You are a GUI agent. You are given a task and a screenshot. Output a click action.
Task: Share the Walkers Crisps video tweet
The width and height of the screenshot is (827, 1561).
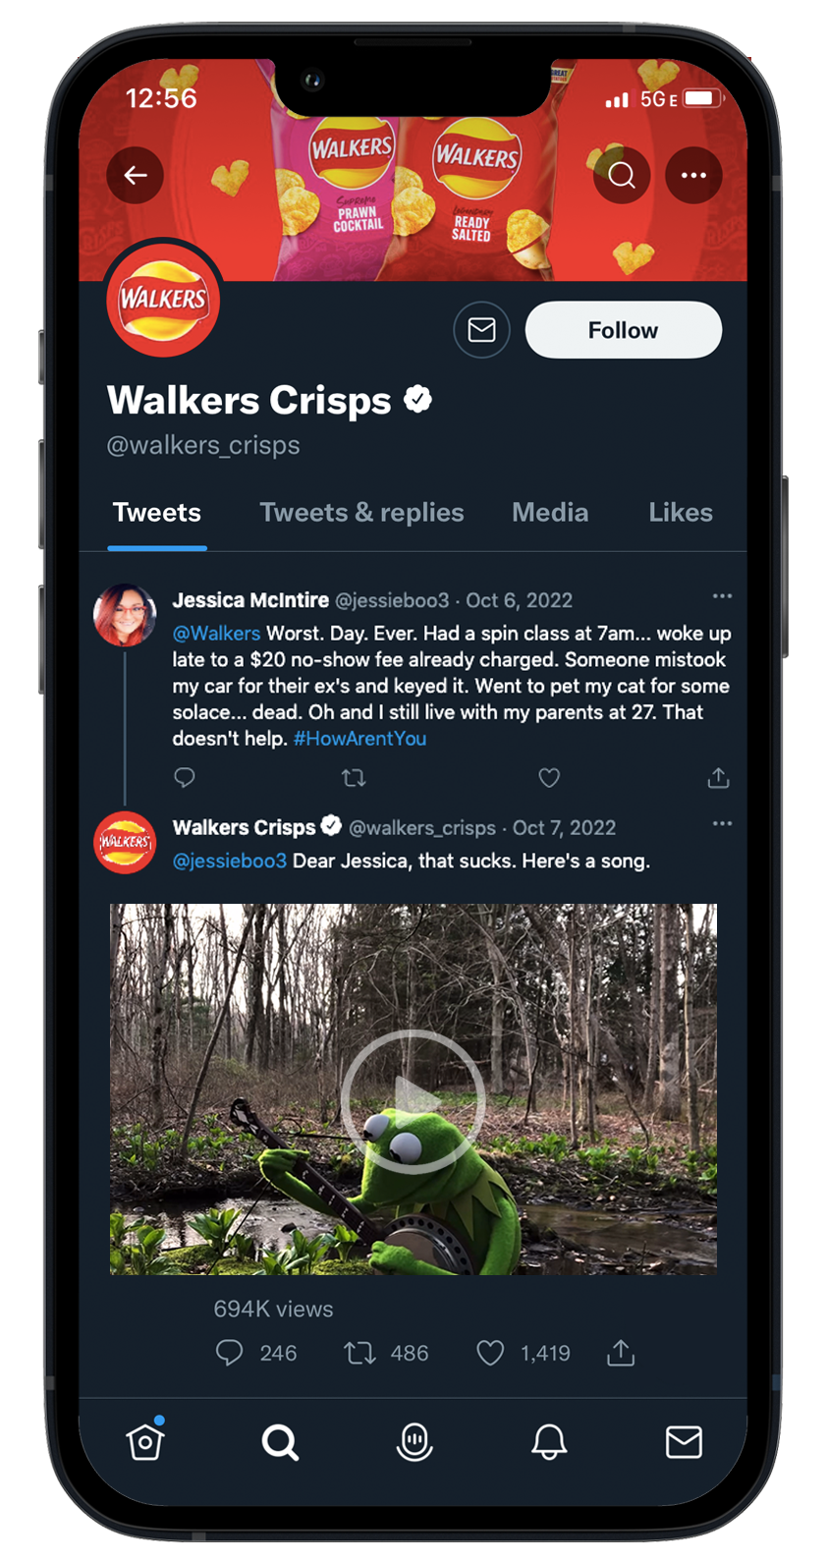click(621, 1354)
